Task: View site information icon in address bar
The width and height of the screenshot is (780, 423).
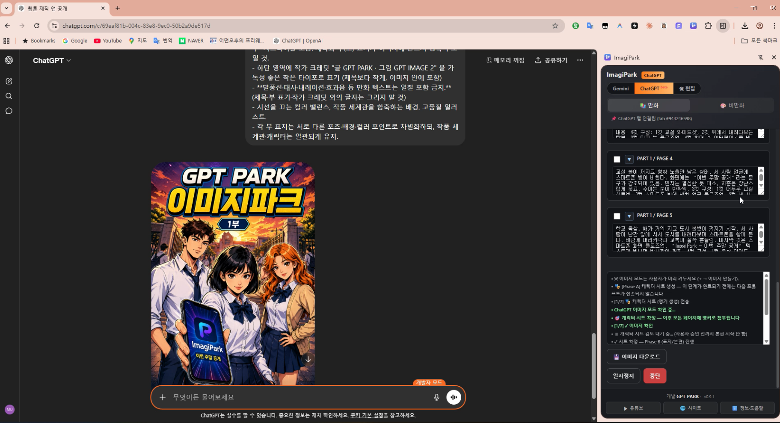Action: [x=54, y=26]
